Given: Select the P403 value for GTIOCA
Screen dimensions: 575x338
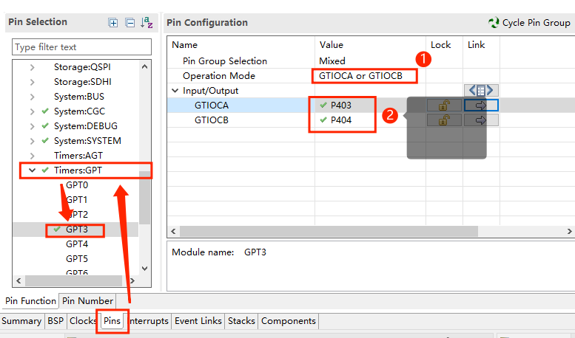Looking at the screenshot, I should (341, 106).
